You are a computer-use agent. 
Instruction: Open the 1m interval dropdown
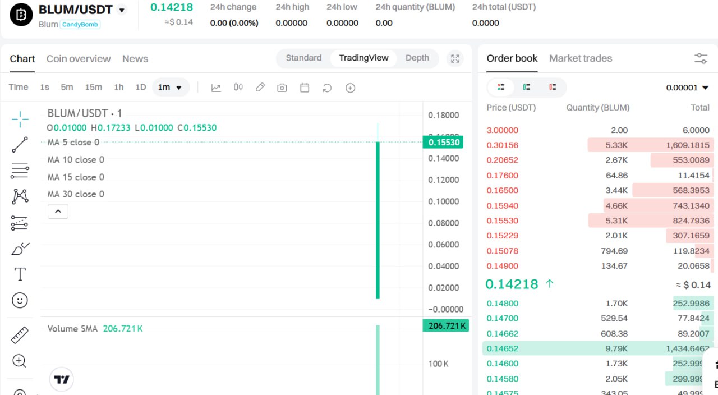click(171, 87)
